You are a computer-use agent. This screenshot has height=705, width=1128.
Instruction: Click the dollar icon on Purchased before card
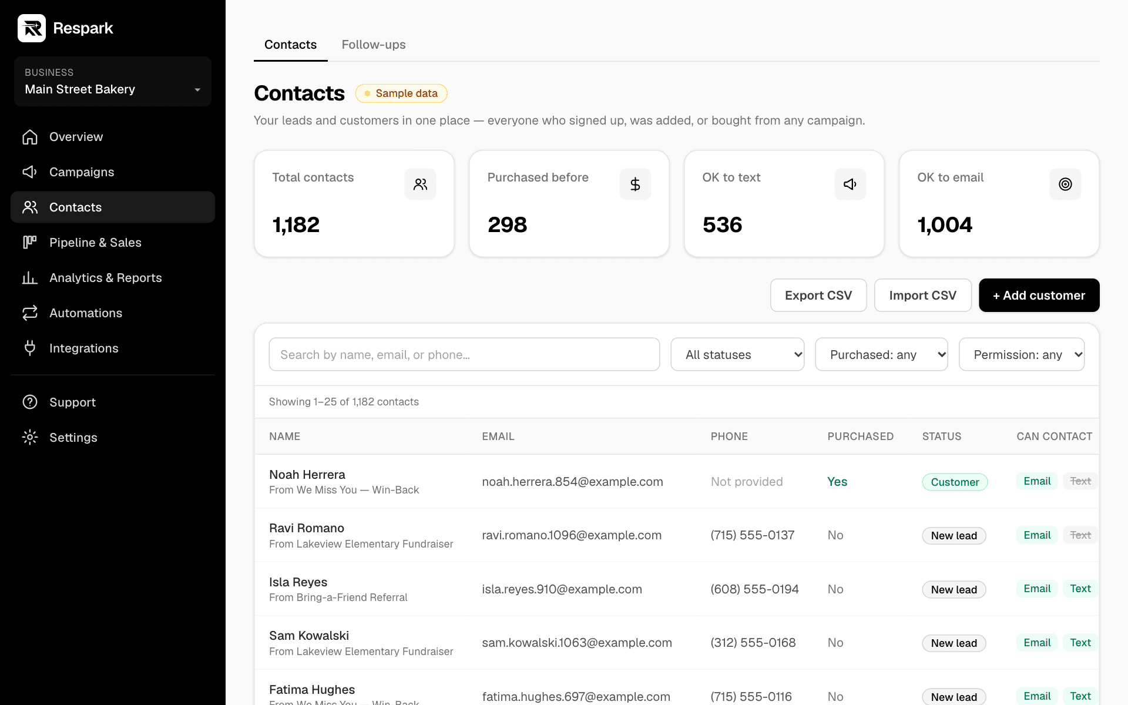[635, 184]
